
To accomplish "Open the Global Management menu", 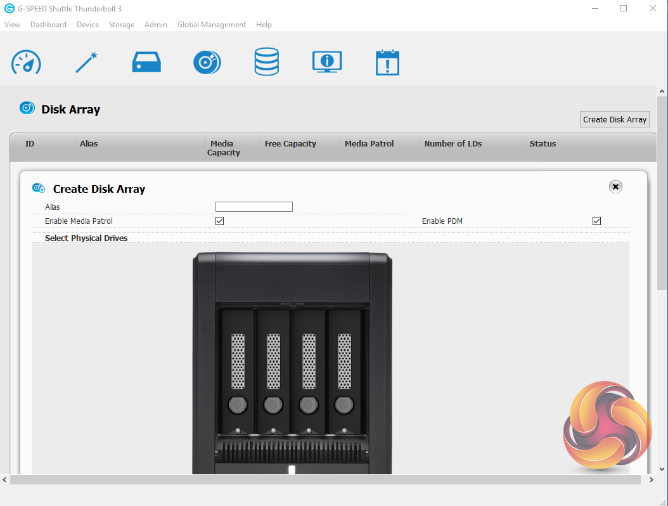I will pos(212,25).
